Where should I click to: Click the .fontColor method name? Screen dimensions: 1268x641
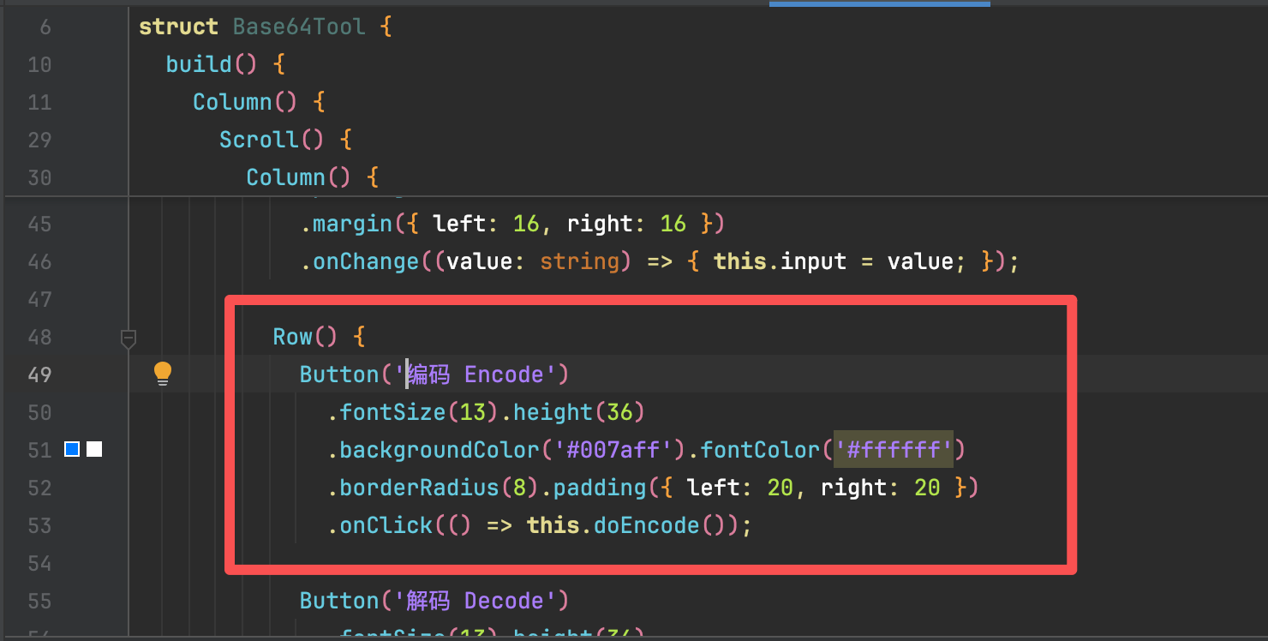[x=754, y=450]
